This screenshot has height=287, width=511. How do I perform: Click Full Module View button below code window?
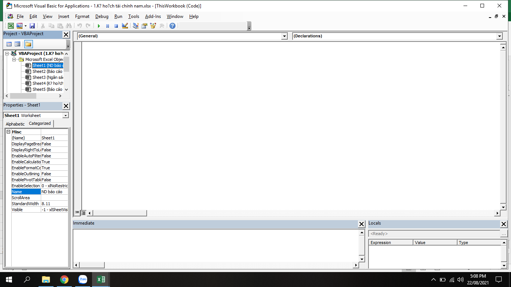83,213
